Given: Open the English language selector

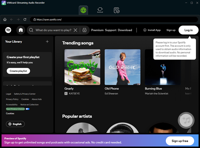Looking at the screenshot, I should click(15, 124).
